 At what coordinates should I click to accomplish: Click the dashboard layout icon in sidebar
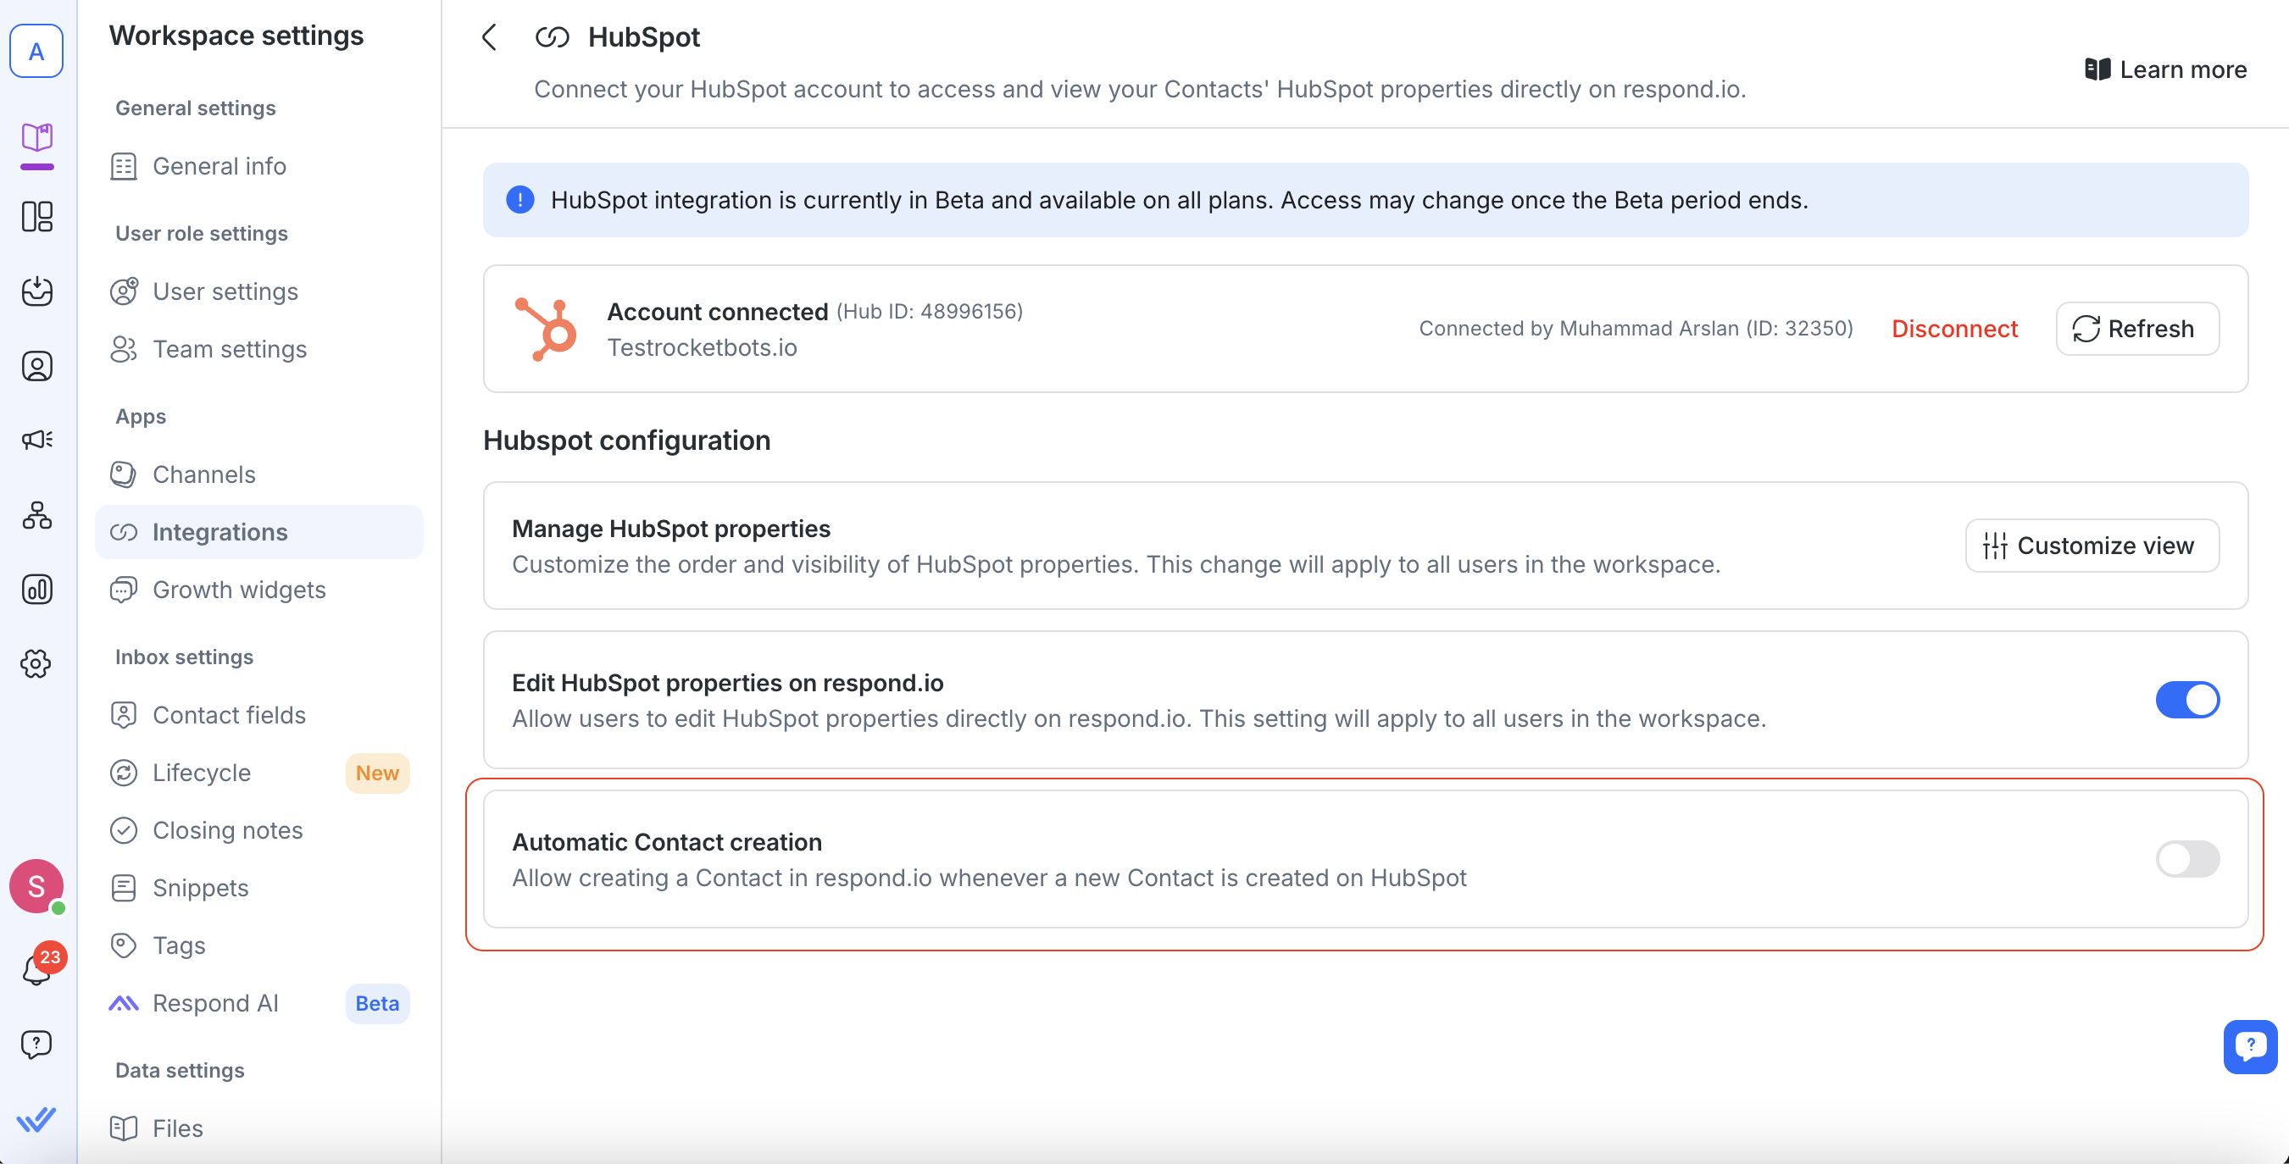click(36, 216)
